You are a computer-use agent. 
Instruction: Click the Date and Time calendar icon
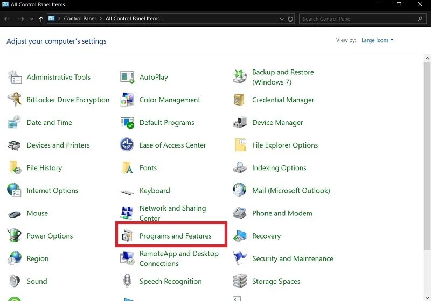(x=15, y=122)
